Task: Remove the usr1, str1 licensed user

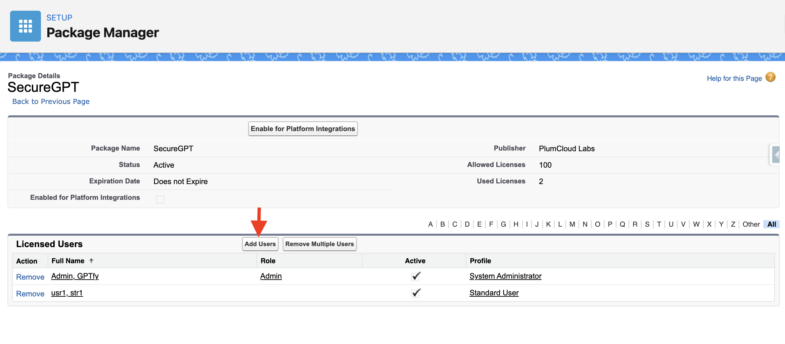Action: (x=30, y=294)
